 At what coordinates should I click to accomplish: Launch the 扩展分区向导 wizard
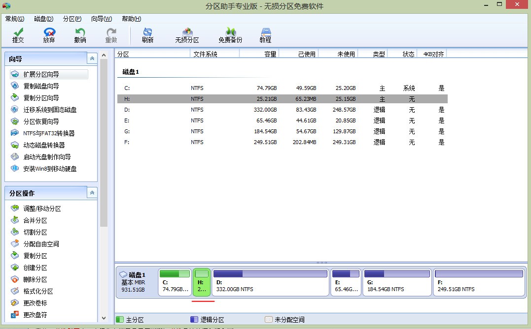pos(41,74)
